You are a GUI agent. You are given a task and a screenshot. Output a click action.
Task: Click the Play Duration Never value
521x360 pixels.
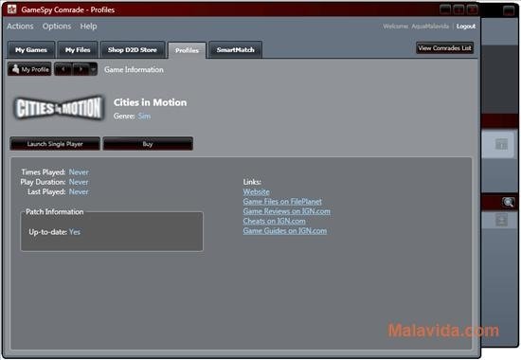click(79, 182)
